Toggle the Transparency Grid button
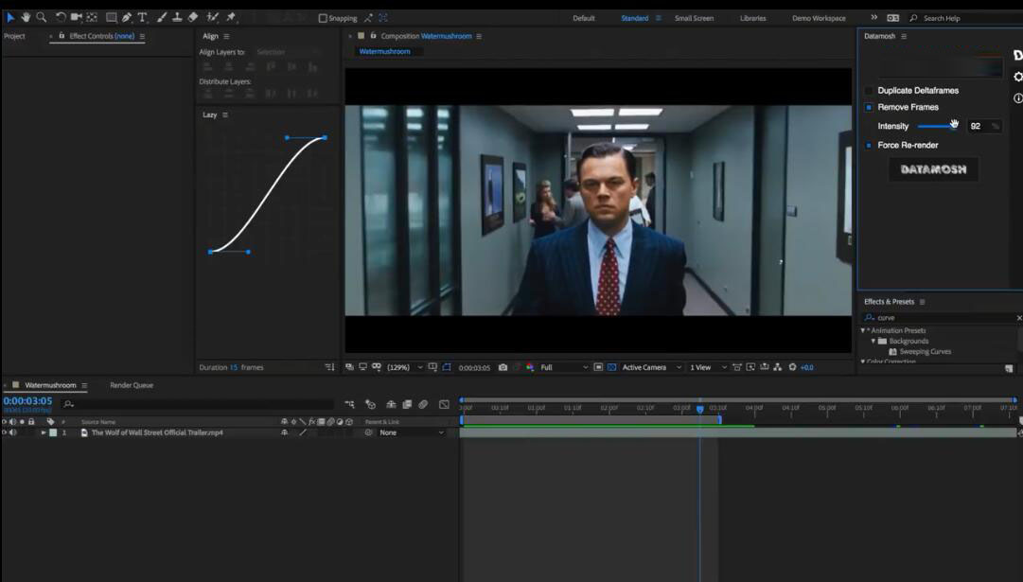1023x582 pixels. click(x=612, y=367)
